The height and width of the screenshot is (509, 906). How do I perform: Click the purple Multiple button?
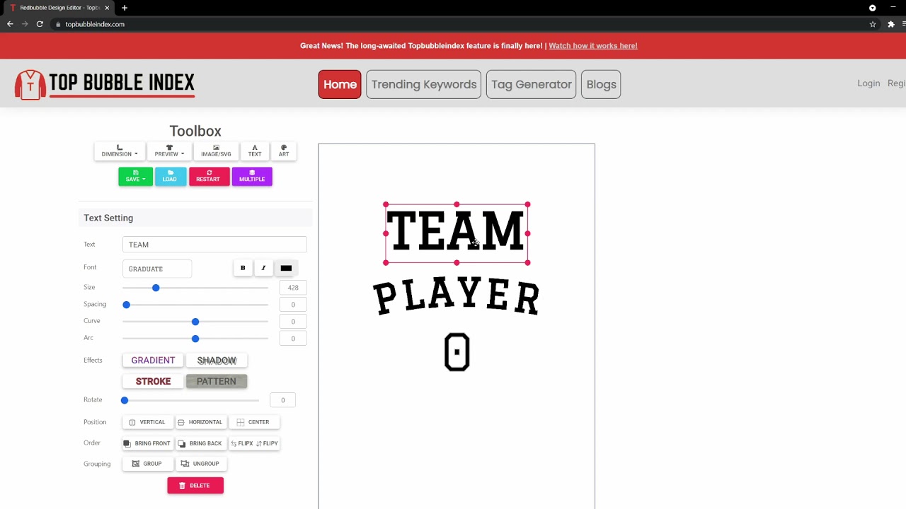252,177
